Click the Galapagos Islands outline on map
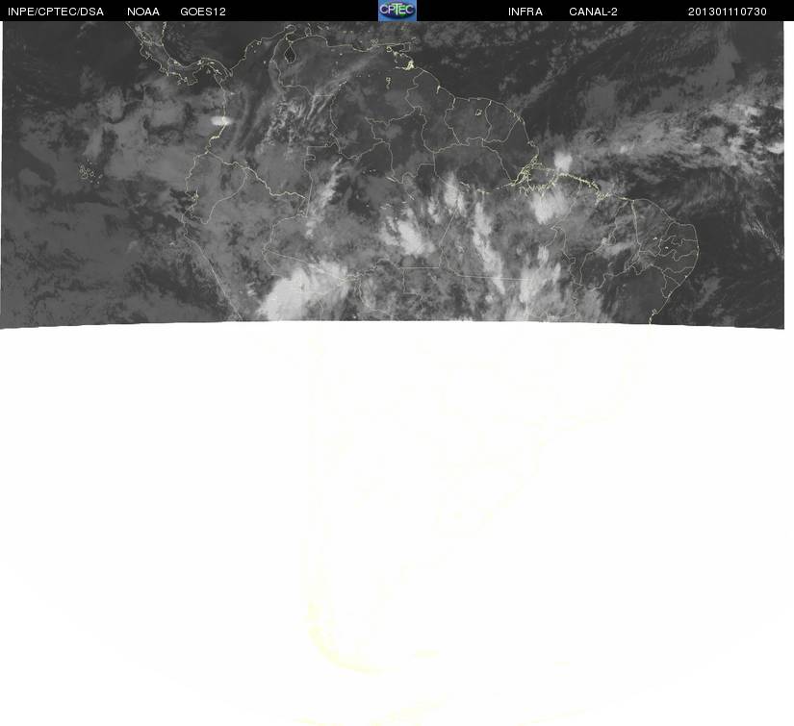This screenshot has height=726, width=794. click(x=90, y=172)
